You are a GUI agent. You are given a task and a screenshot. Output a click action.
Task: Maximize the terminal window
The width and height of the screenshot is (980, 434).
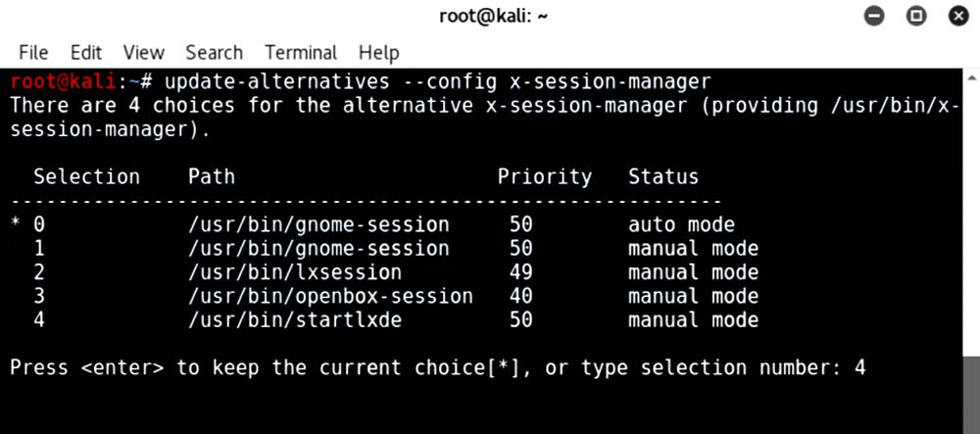point(916,16)
